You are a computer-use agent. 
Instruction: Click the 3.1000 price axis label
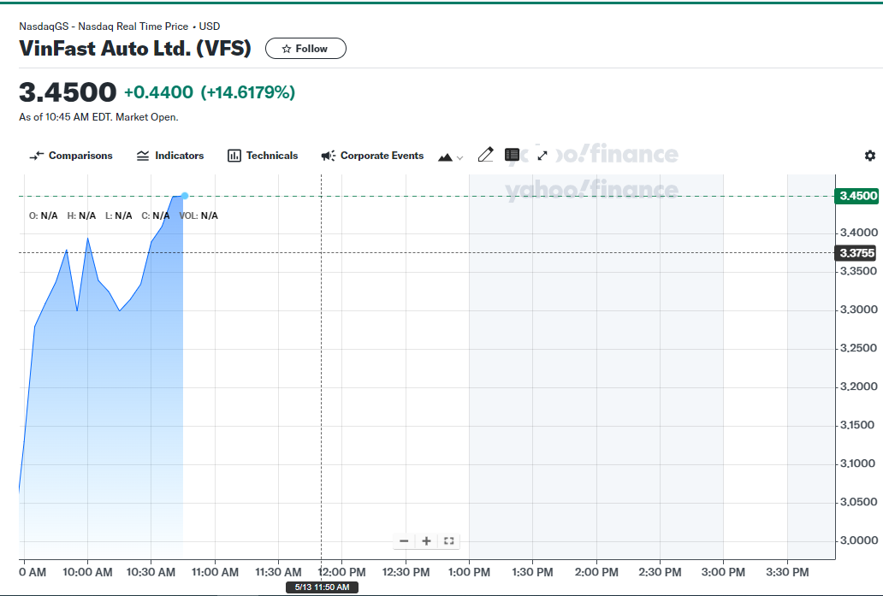click(859, 463)
